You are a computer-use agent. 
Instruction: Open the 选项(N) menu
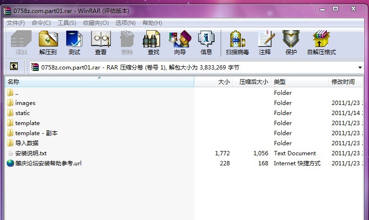[125, 23]
